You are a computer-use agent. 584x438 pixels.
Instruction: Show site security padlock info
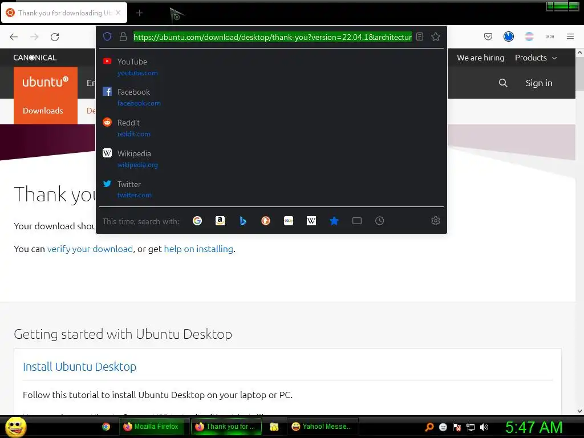[123, 36]
